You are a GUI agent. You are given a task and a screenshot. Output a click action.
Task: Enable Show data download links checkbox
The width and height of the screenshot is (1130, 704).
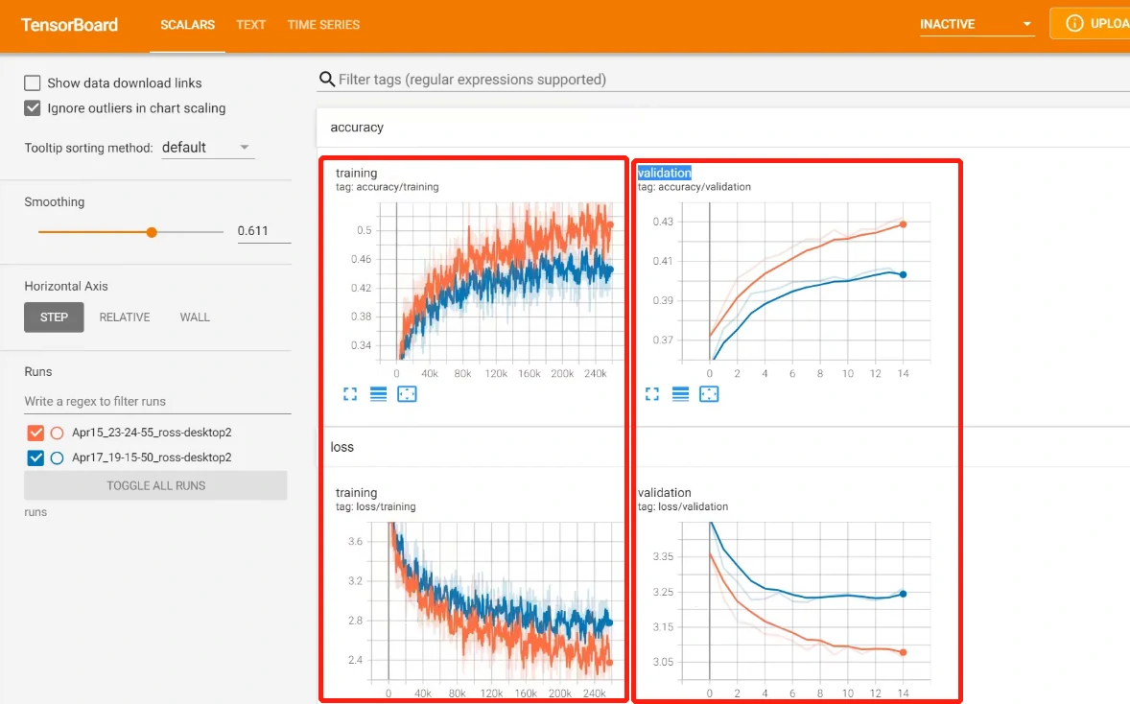point(33,83)
